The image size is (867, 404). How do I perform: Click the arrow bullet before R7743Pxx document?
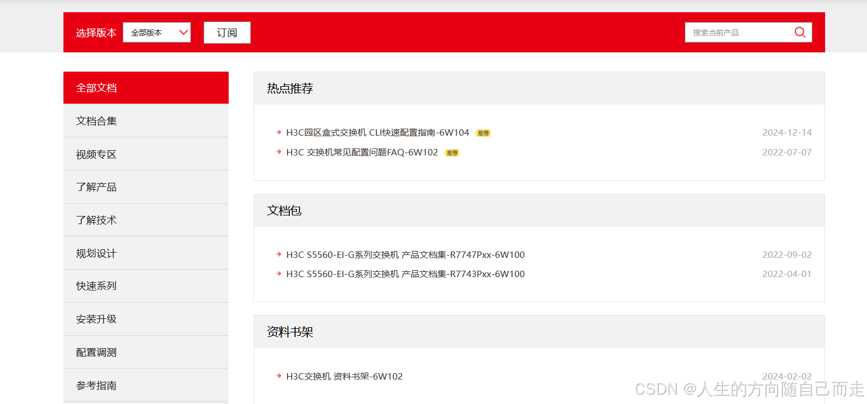tap(279, 274)
